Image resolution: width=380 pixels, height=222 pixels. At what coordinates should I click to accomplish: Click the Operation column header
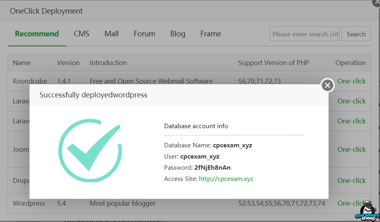[350, 63]
